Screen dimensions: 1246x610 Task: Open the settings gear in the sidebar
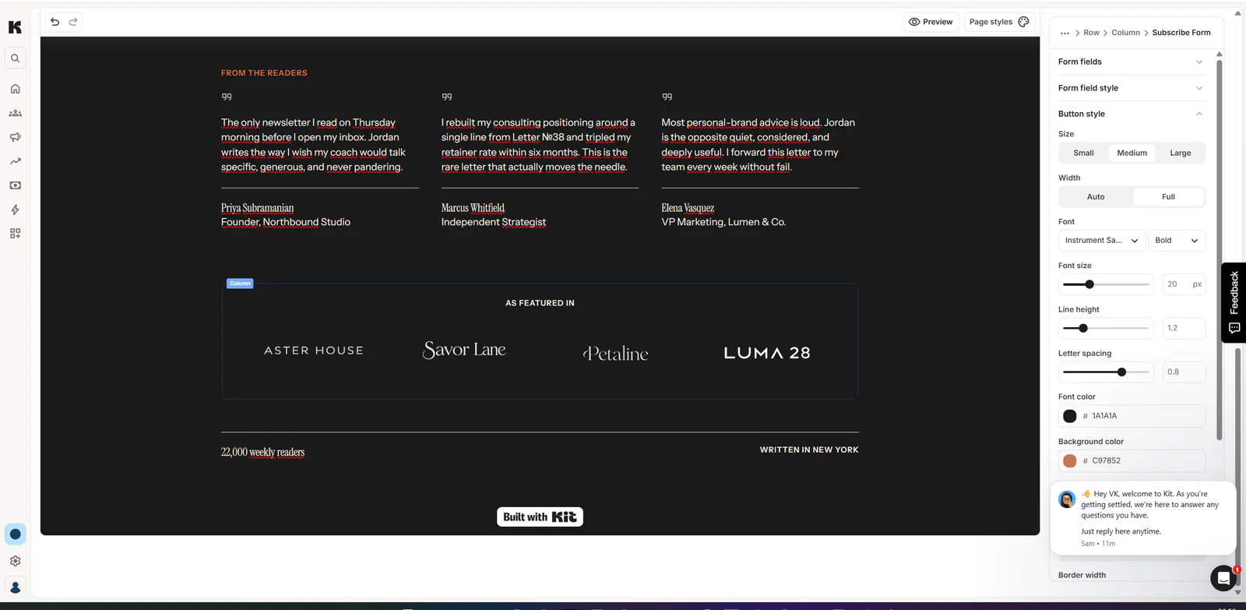coord(15,561)
